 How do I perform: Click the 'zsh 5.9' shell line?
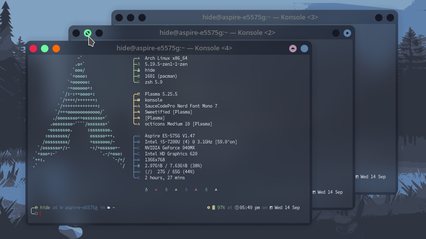(x=153, y=82)
